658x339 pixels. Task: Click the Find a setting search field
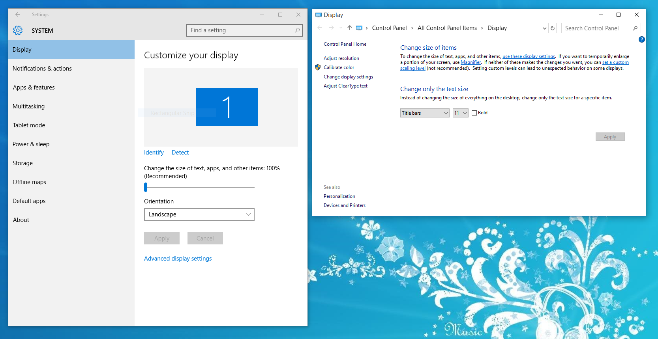pyautogui.click(x=244, y=30)
